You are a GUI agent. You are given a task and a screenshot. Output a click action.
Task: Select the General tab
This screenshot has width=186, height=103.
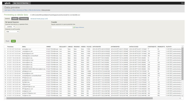[x=7, y=19]
